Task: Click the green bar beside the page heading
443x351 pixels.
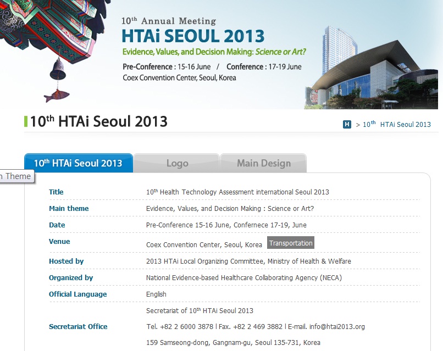Action: pos(26,121)
